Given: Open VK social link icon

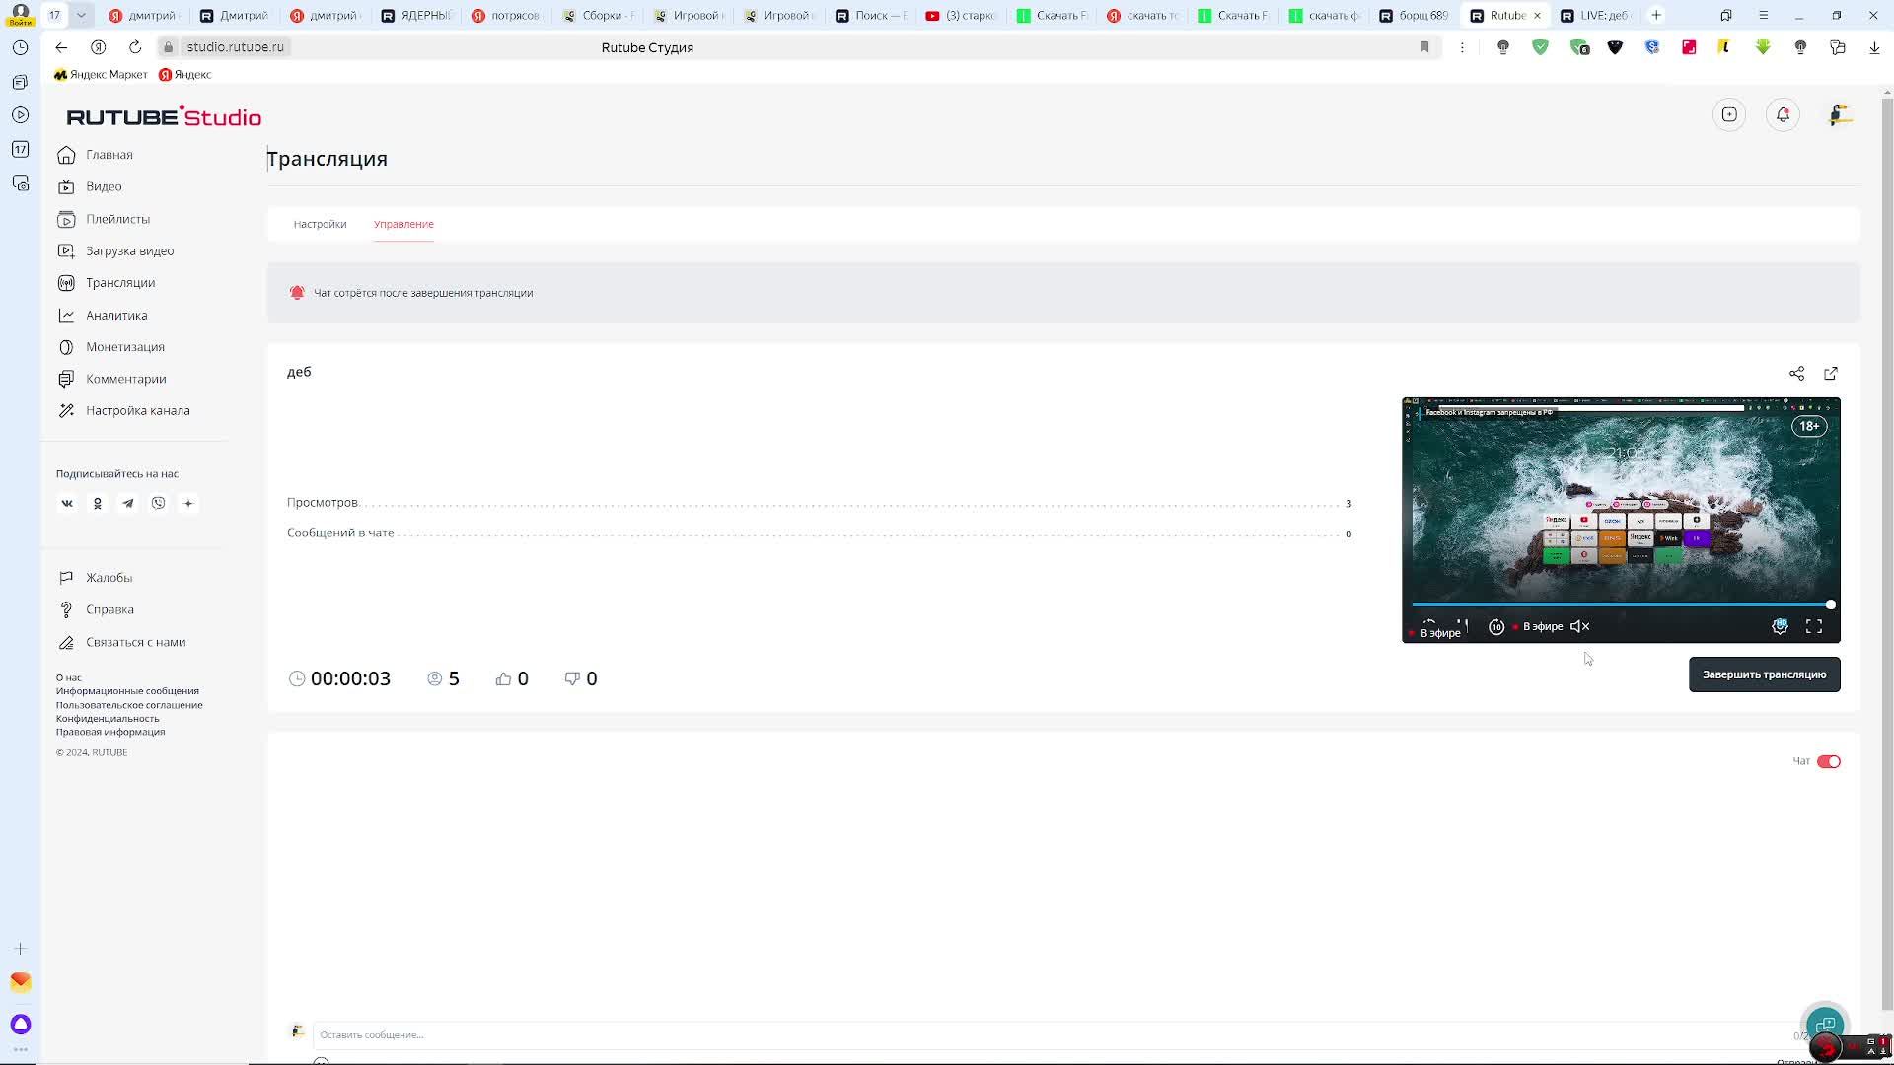Looking at the screenshot, I should tap(67, 504).
